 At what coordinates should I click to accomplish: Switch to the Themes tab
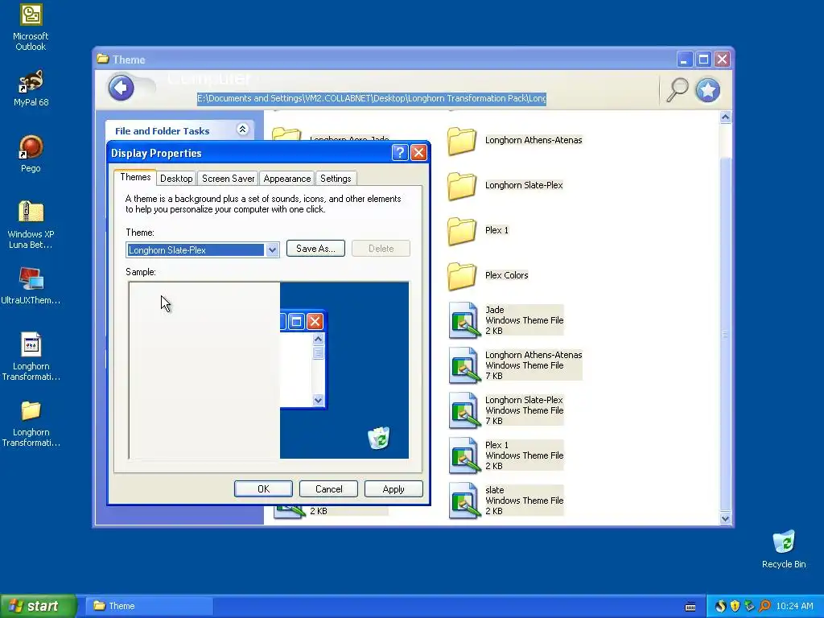pos(135,177)
